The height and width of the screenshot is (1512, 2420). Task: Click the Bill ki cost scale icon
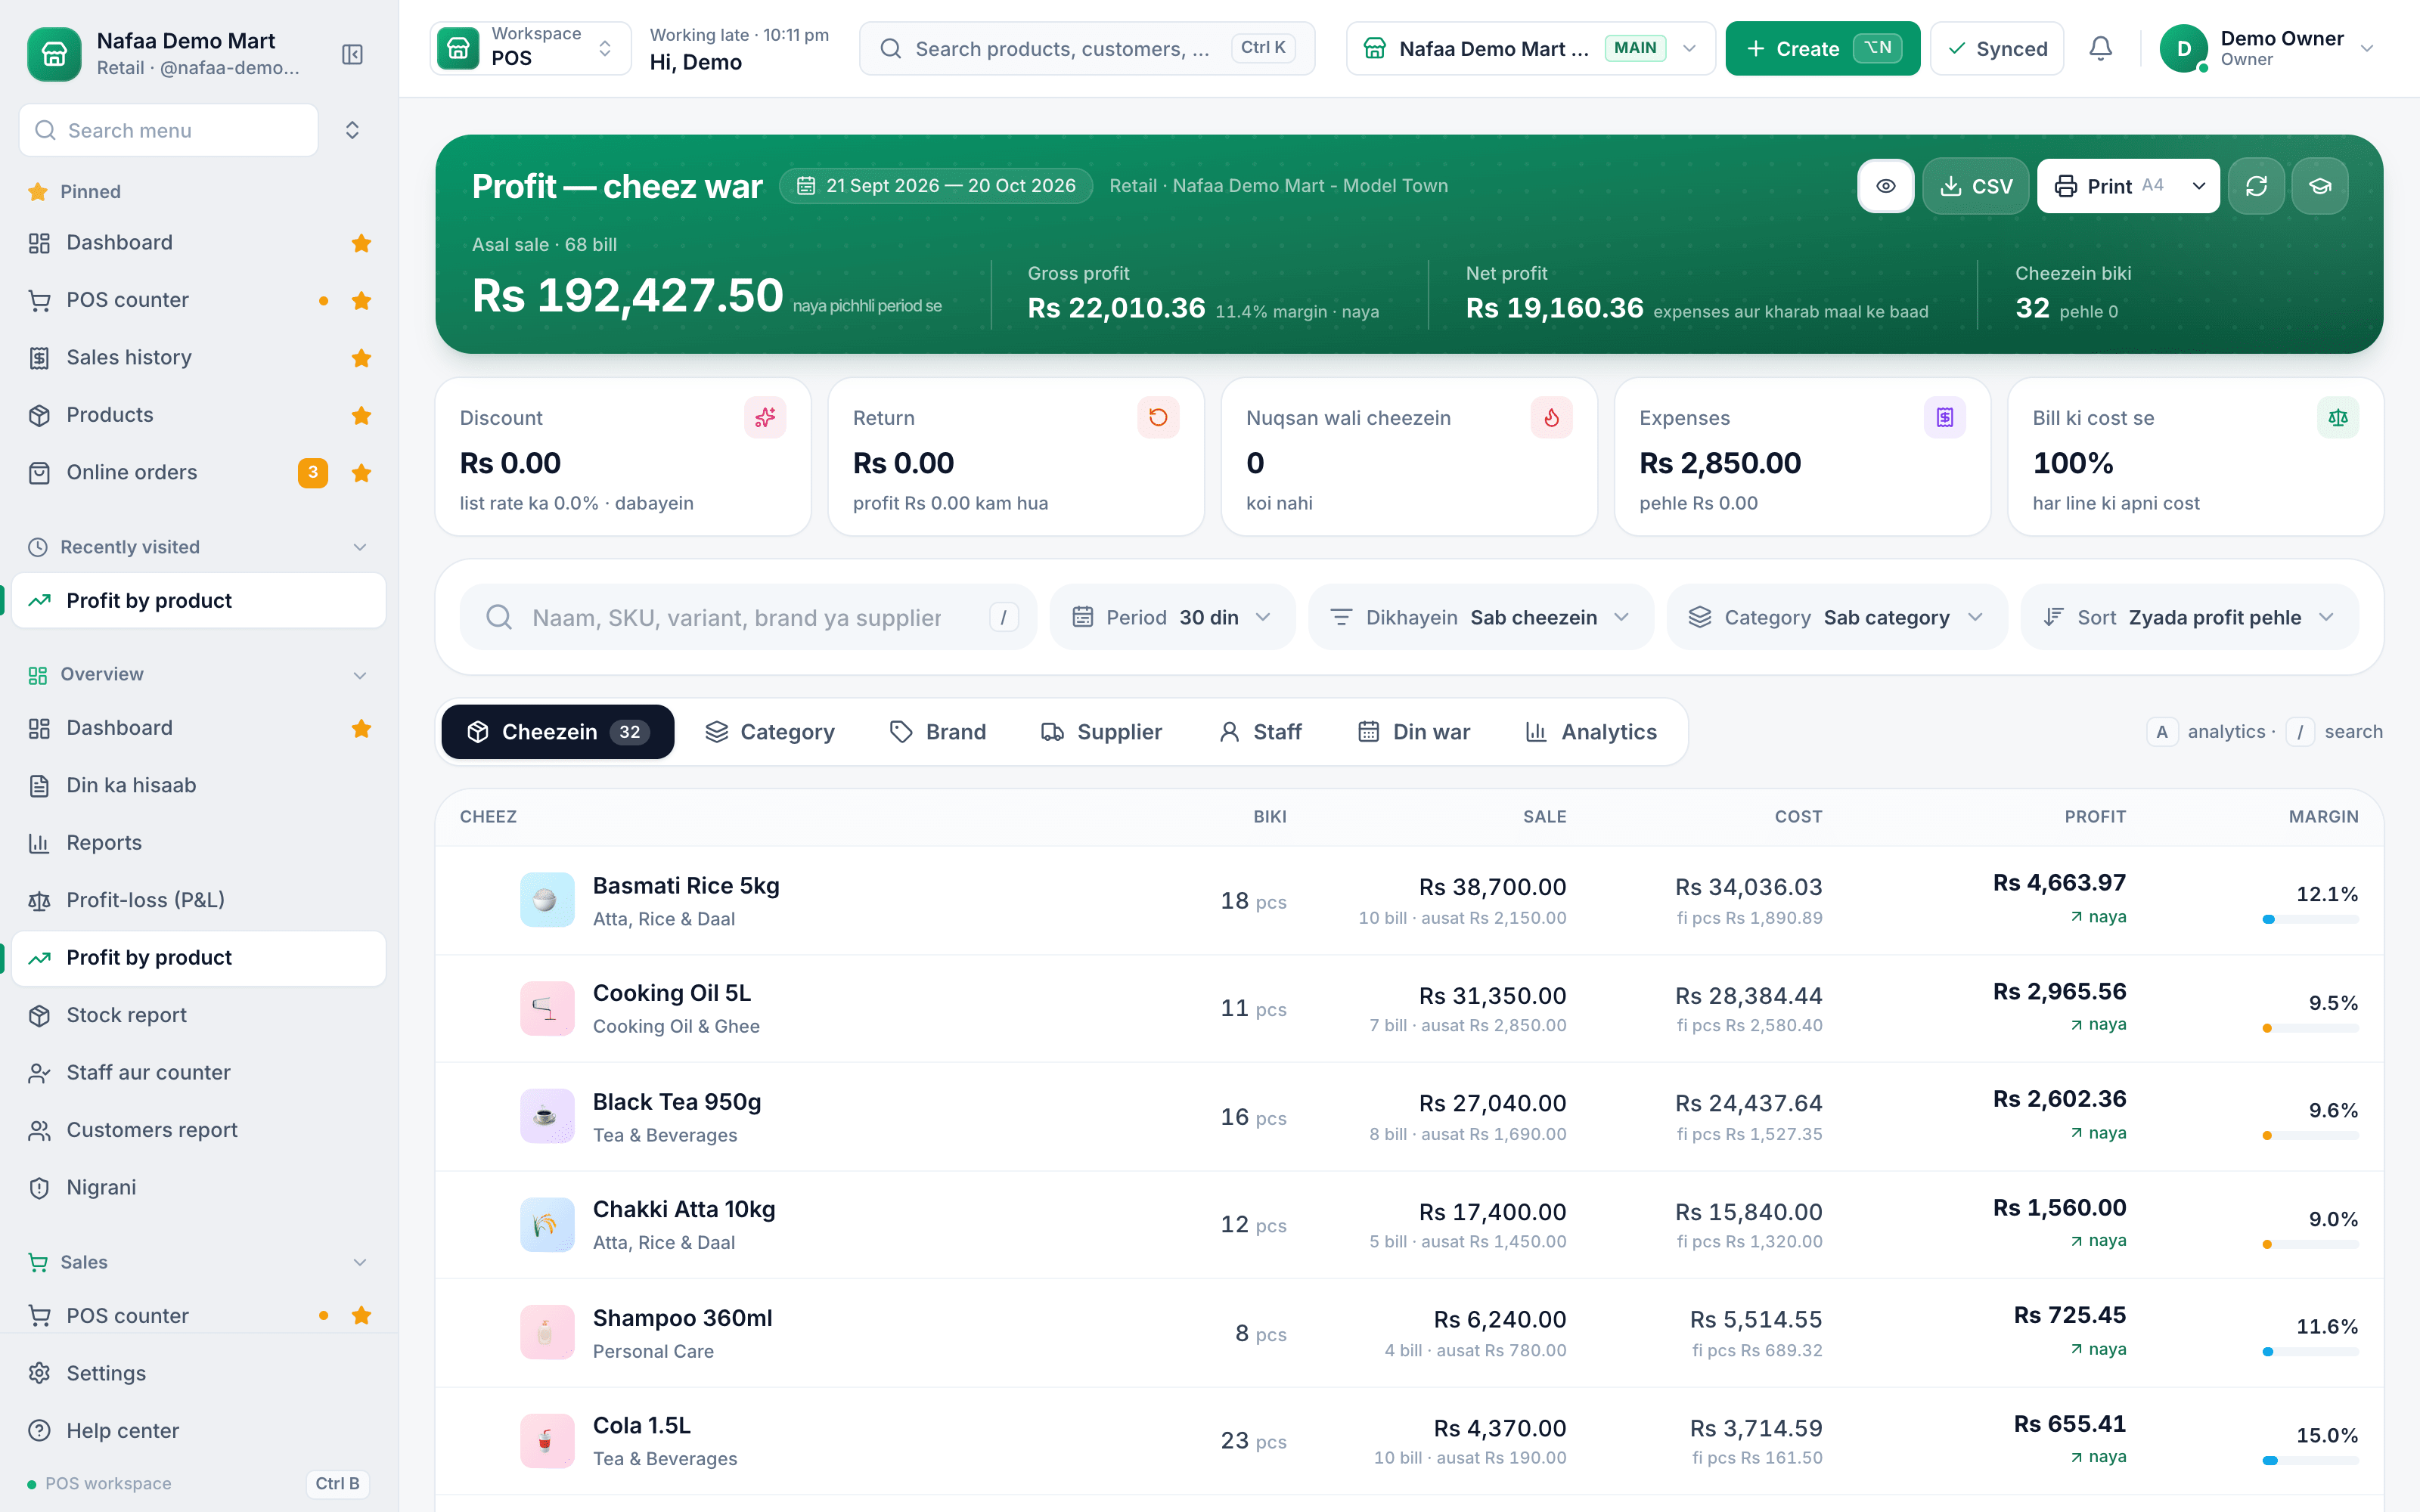pos(2338,417)
